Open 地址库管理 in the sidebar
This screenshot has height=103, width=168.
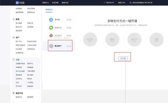pos(31,8)
